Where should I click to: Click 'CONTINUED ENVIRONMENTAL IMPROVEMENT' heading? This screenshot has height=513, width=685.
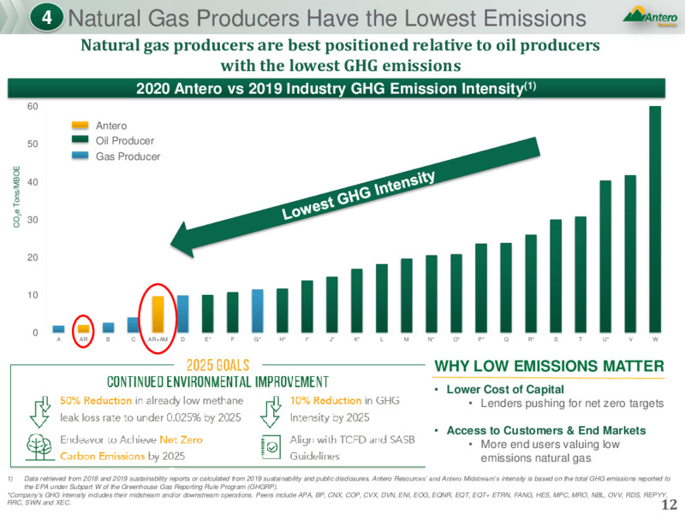click(217, 382)
